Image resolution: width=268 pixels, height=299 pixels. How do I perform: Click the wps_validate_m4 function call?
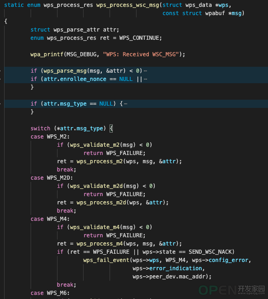[95, 227]
